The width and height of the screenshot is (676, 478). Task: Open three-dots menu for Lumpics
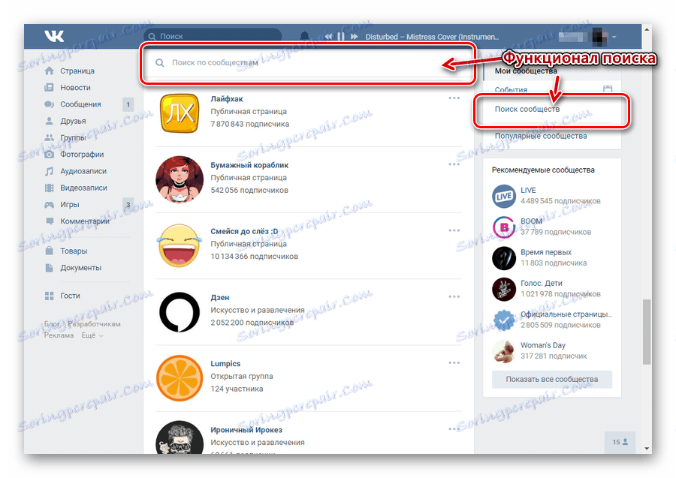454,363
